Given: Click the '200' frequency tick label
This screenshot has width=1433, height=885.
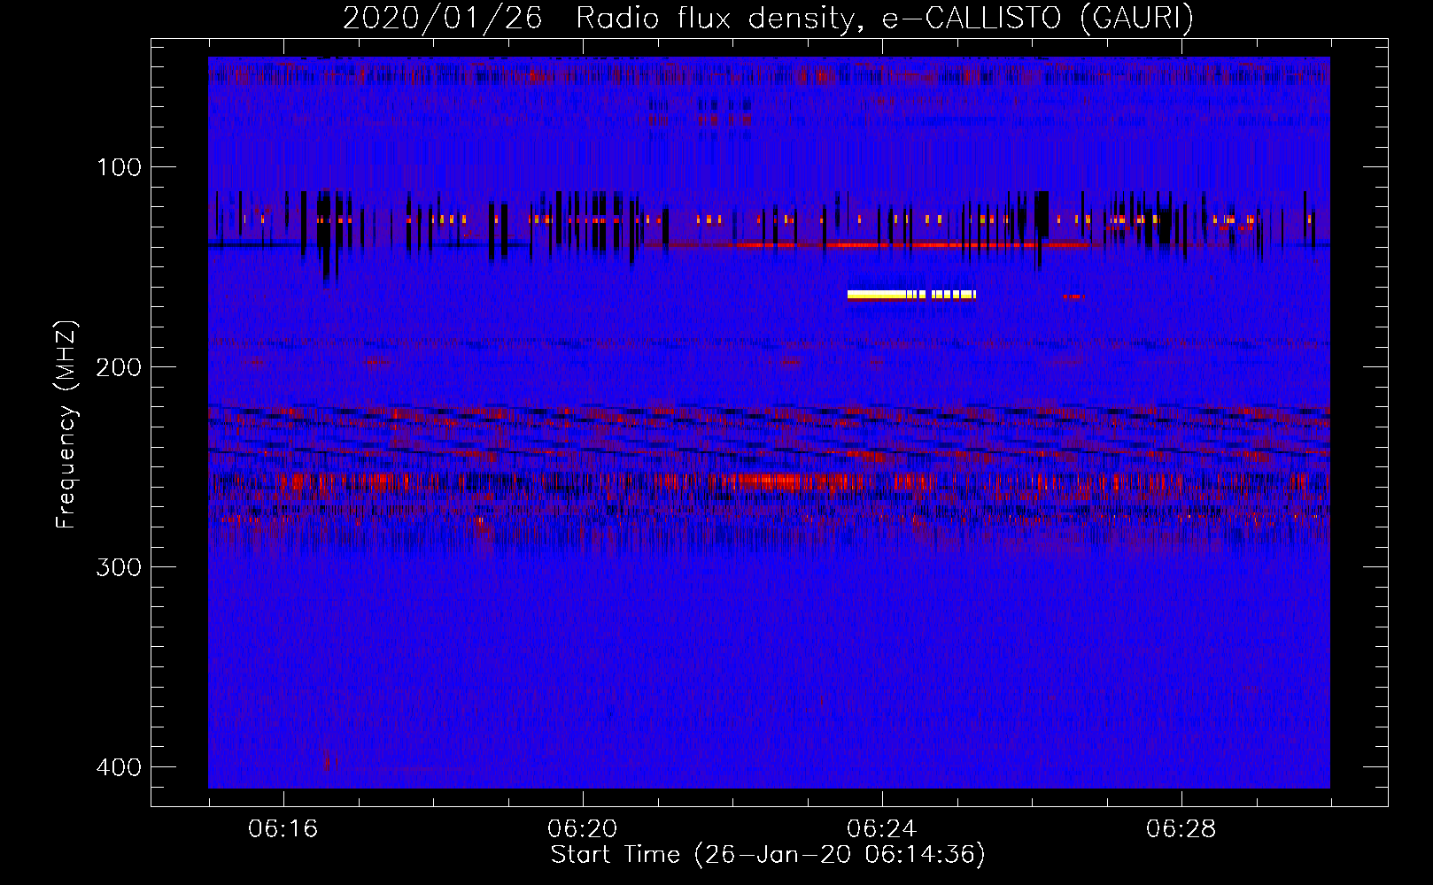Looking at the screenshot, I should coord(119,367).
